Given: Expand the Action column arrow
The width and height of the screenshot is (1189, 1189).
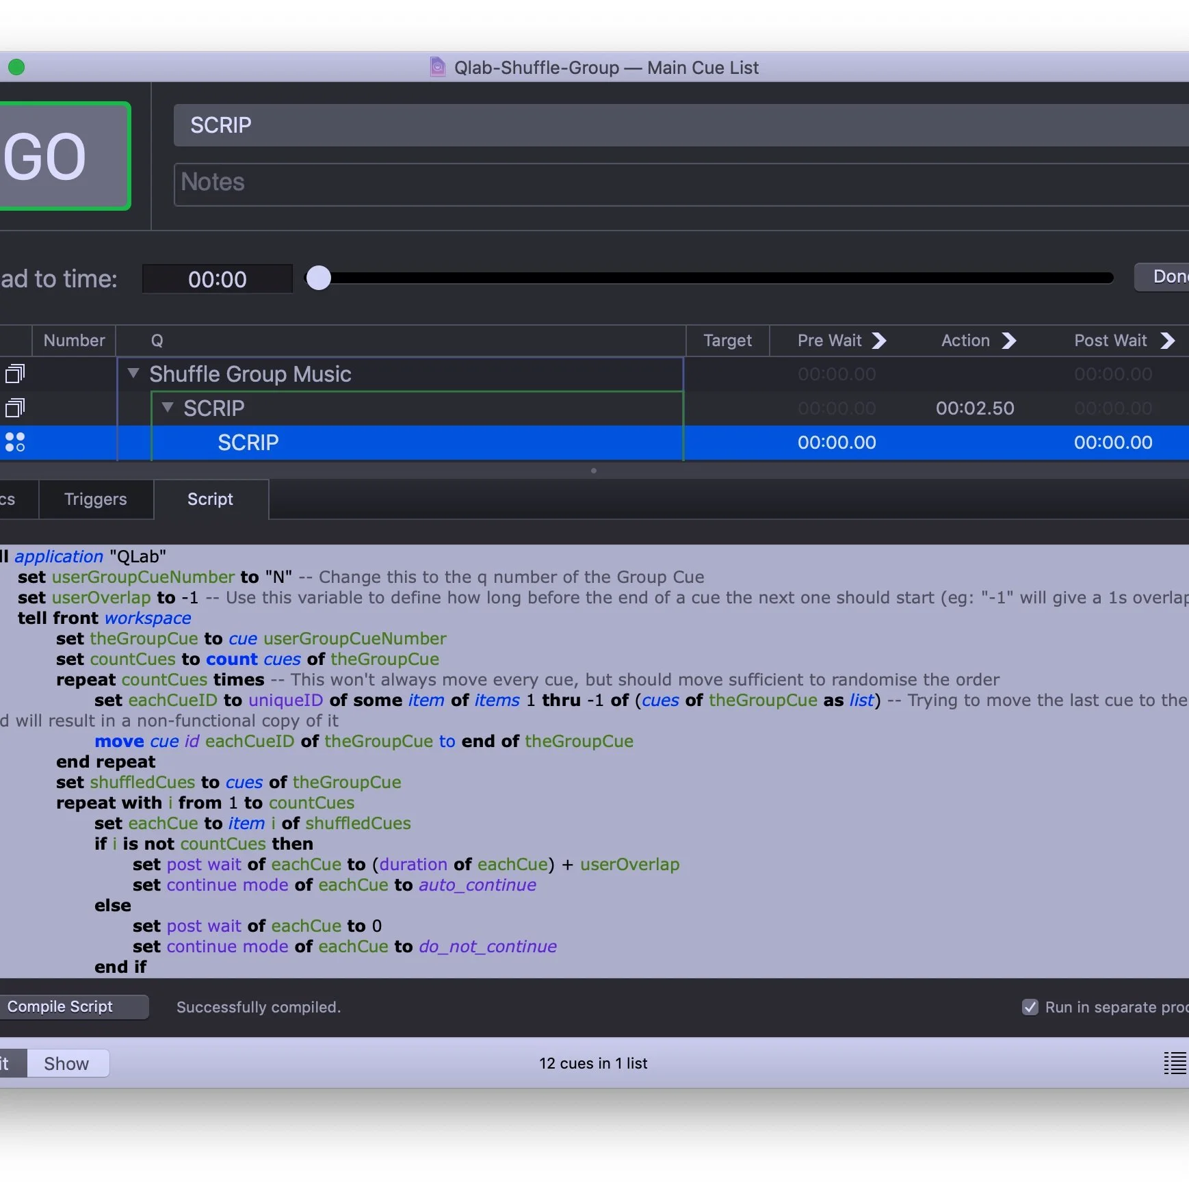Looking at the screenshot, I should [1009, 341].
